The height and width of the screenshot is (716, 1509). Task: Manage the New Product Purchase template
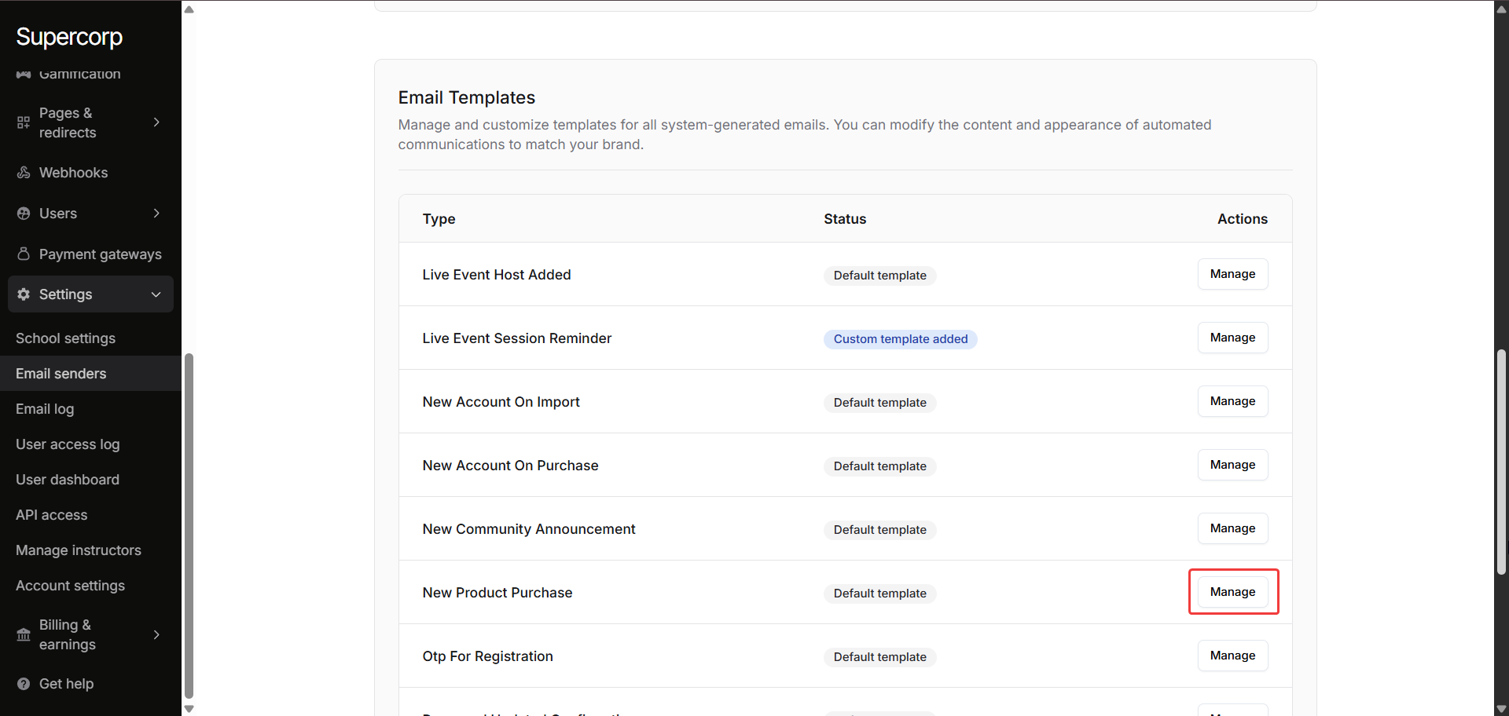[x=1232, y=592]
